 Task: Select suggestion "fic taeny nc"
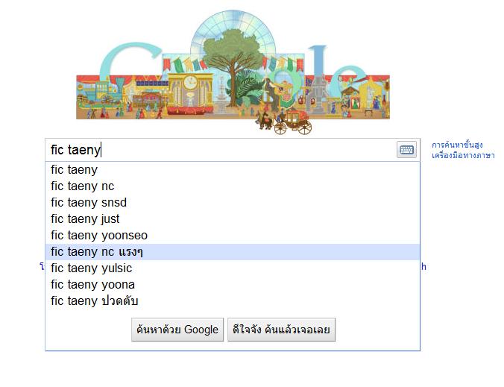[233, 186]
